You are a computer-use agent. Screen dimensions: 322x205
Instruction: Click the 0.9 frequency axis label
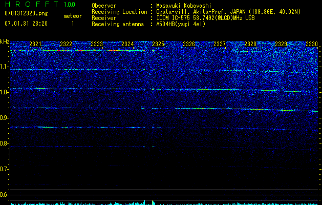click(4, 118)
